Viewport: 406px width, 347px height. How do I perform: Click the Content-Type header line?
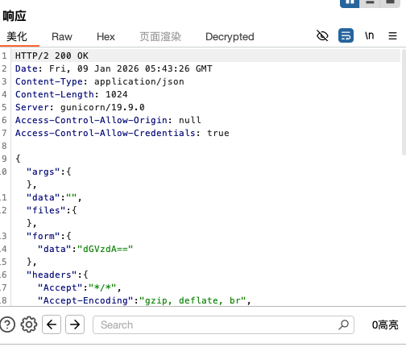pos(100,81)
